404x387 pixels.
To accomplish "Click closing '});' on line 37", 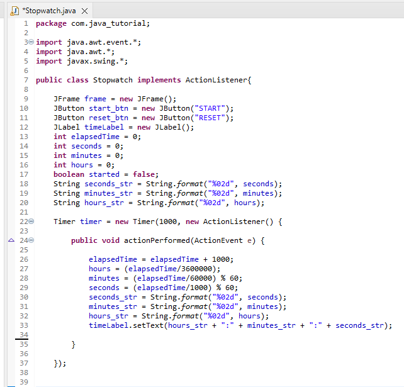I will click(60, 363).
